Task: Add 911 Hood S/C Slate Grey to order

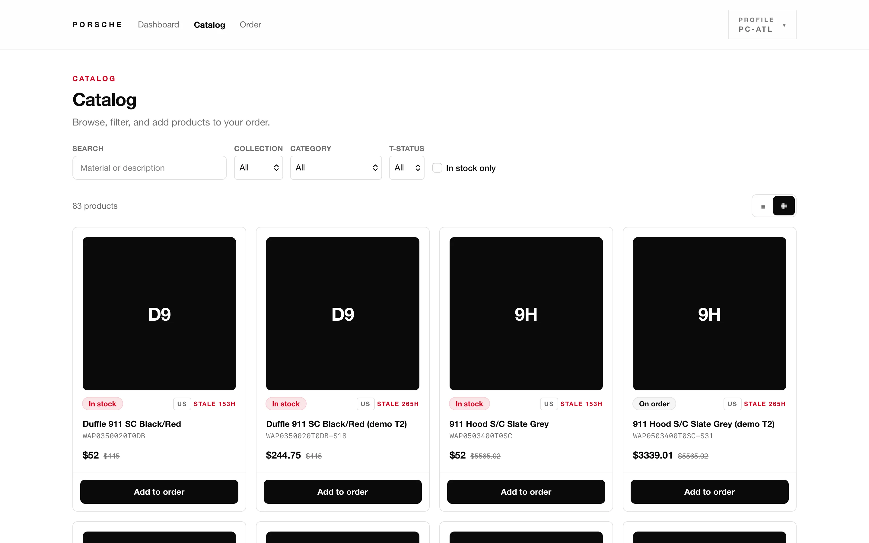Action: tap(526, 492)
